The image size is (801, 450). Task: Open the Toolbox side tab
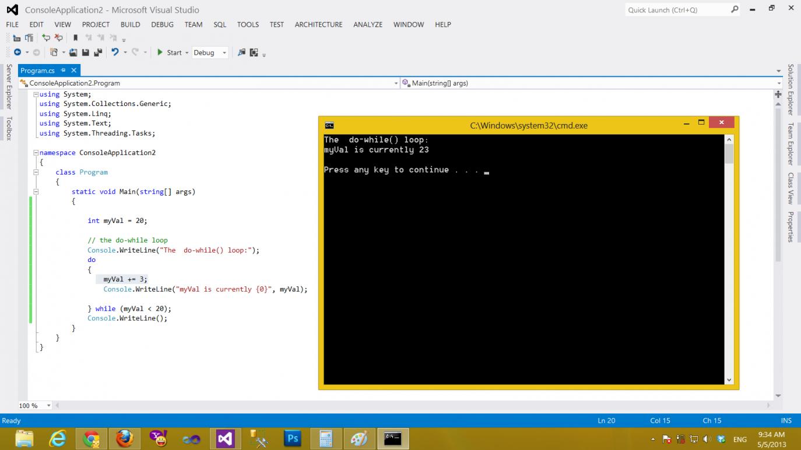point(9,128)
